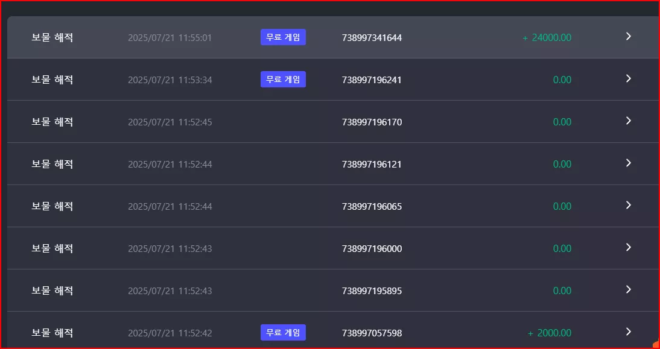Select the 무료 게임 tag at 11:53:34
The height and width of the screenshot is (349, 660).
pos(284,80)
